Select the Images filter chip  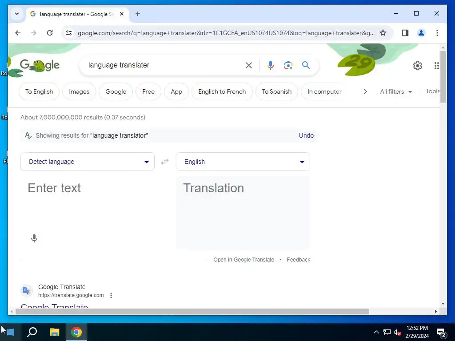click(79, 91)
